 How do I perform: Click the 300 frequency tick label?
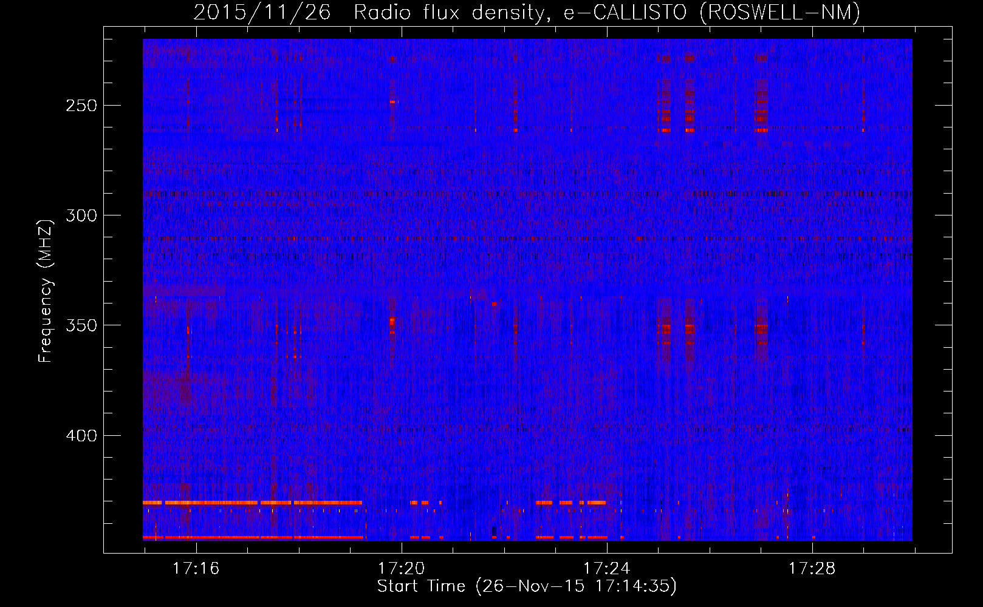pos(81,215)
